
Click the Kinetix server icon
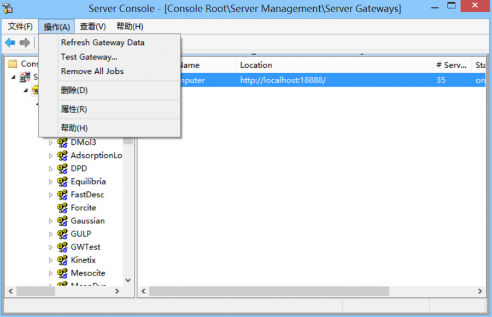(x=62, y=260)
